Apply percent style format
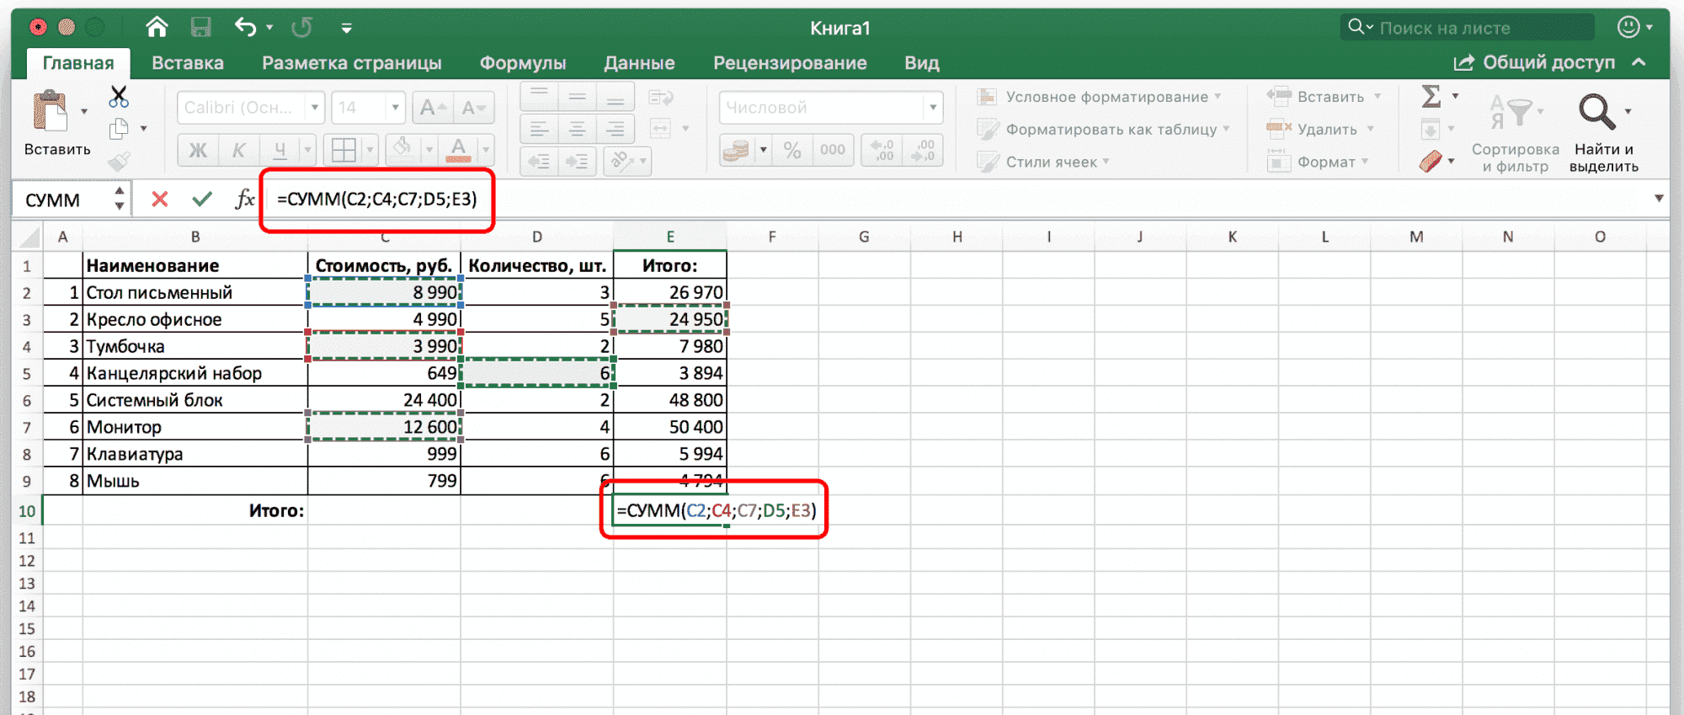1684x715 pixels. coord(792,150)
